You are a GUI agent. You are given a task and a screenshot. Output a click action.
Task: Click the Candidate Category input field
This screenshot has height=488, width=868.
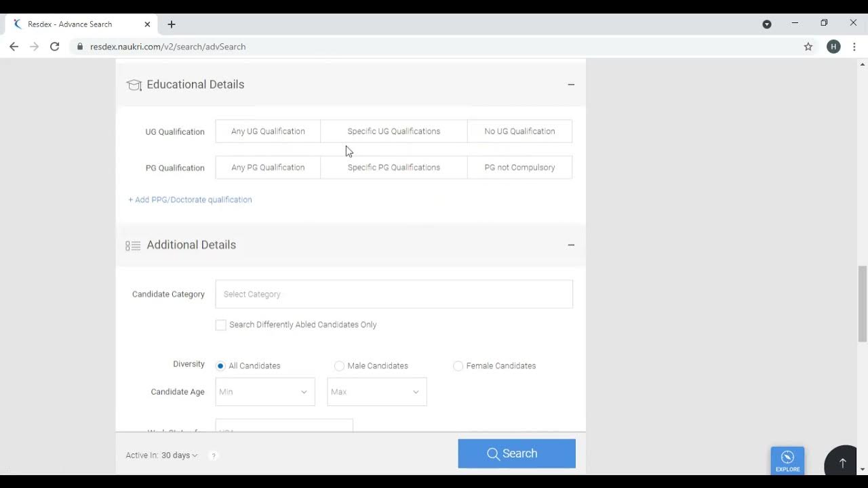(394, 294)
